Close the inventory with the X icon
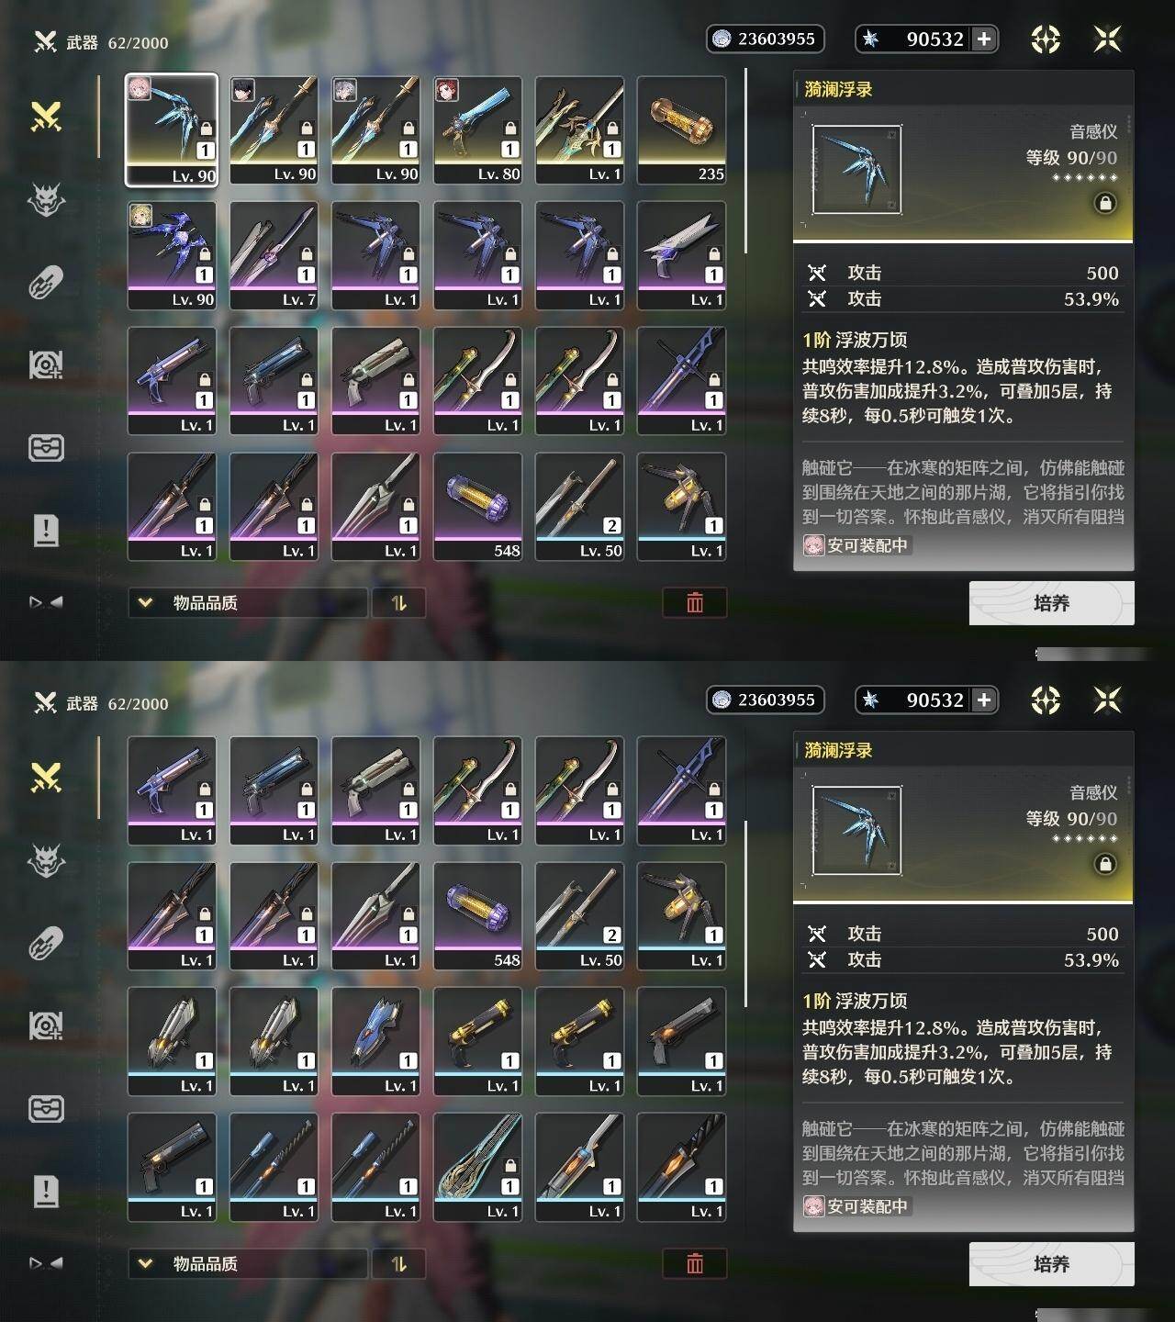The height and width of the screenshot is (1322, 1175). point(1108,39)
